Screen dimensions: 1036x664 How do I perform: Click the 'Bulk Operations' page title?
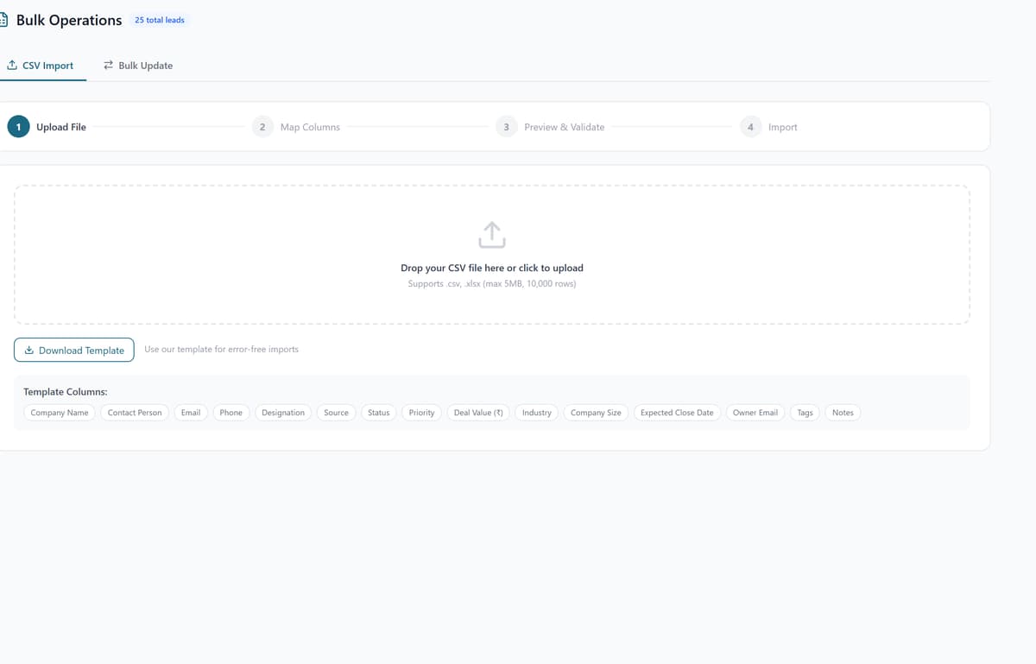(69, 20)
